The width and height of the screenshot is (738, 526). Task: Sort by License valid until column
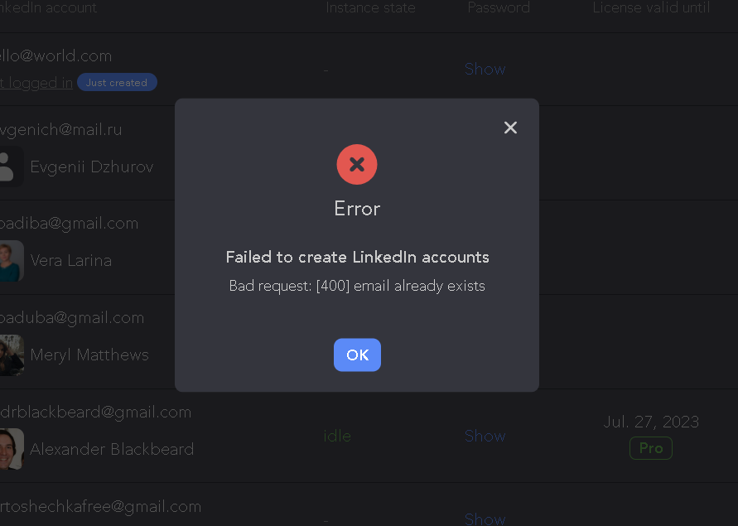(651, 7)
